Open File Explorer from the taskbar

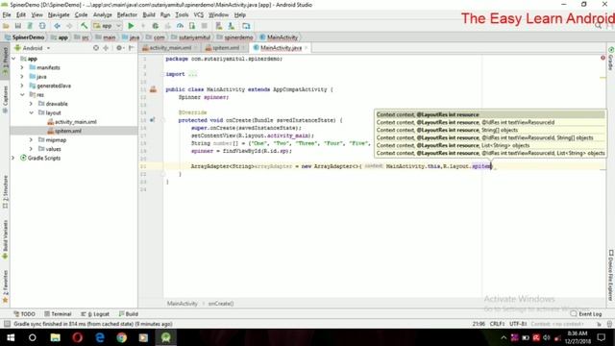56,337
